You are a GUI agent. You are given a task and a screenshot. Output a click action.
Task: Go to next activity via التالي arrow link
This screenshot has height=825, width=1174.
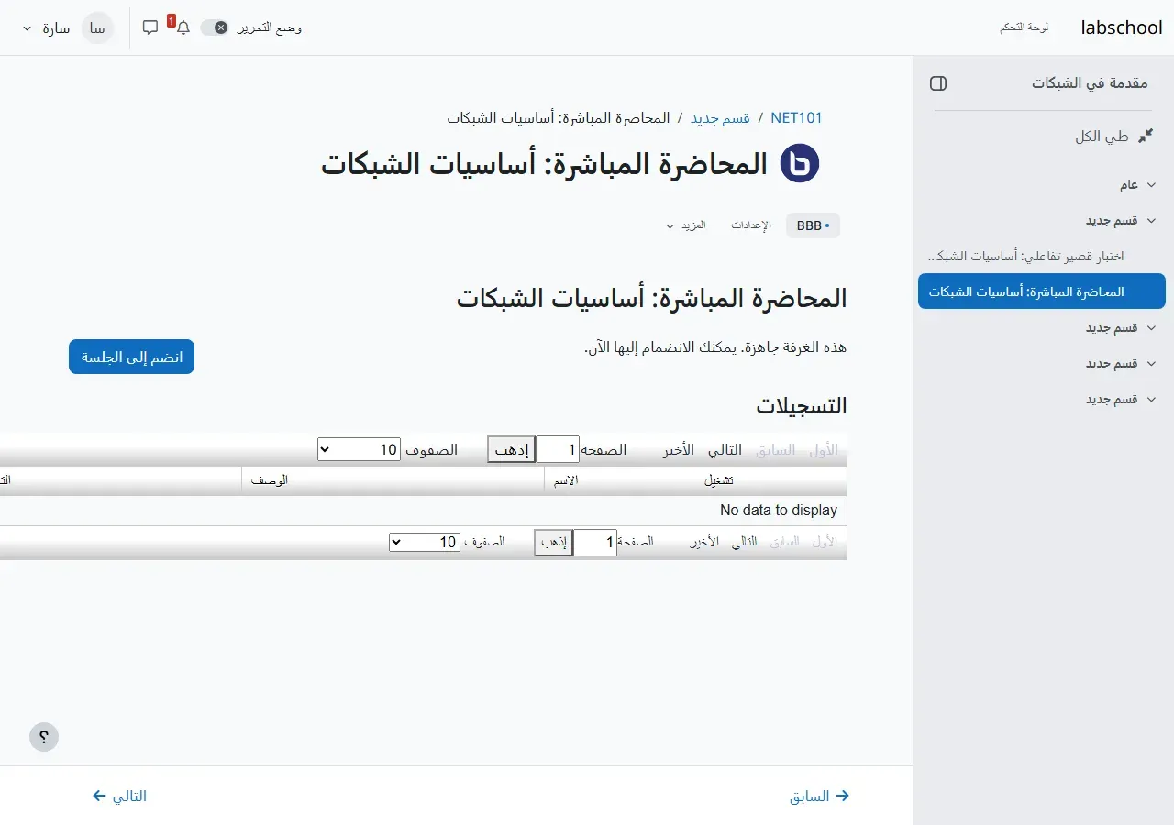pos(119,796)
